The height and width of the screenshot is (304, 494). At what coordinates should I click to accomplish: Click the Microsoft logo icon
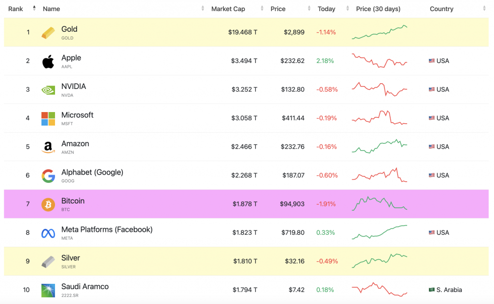point(48,118)
